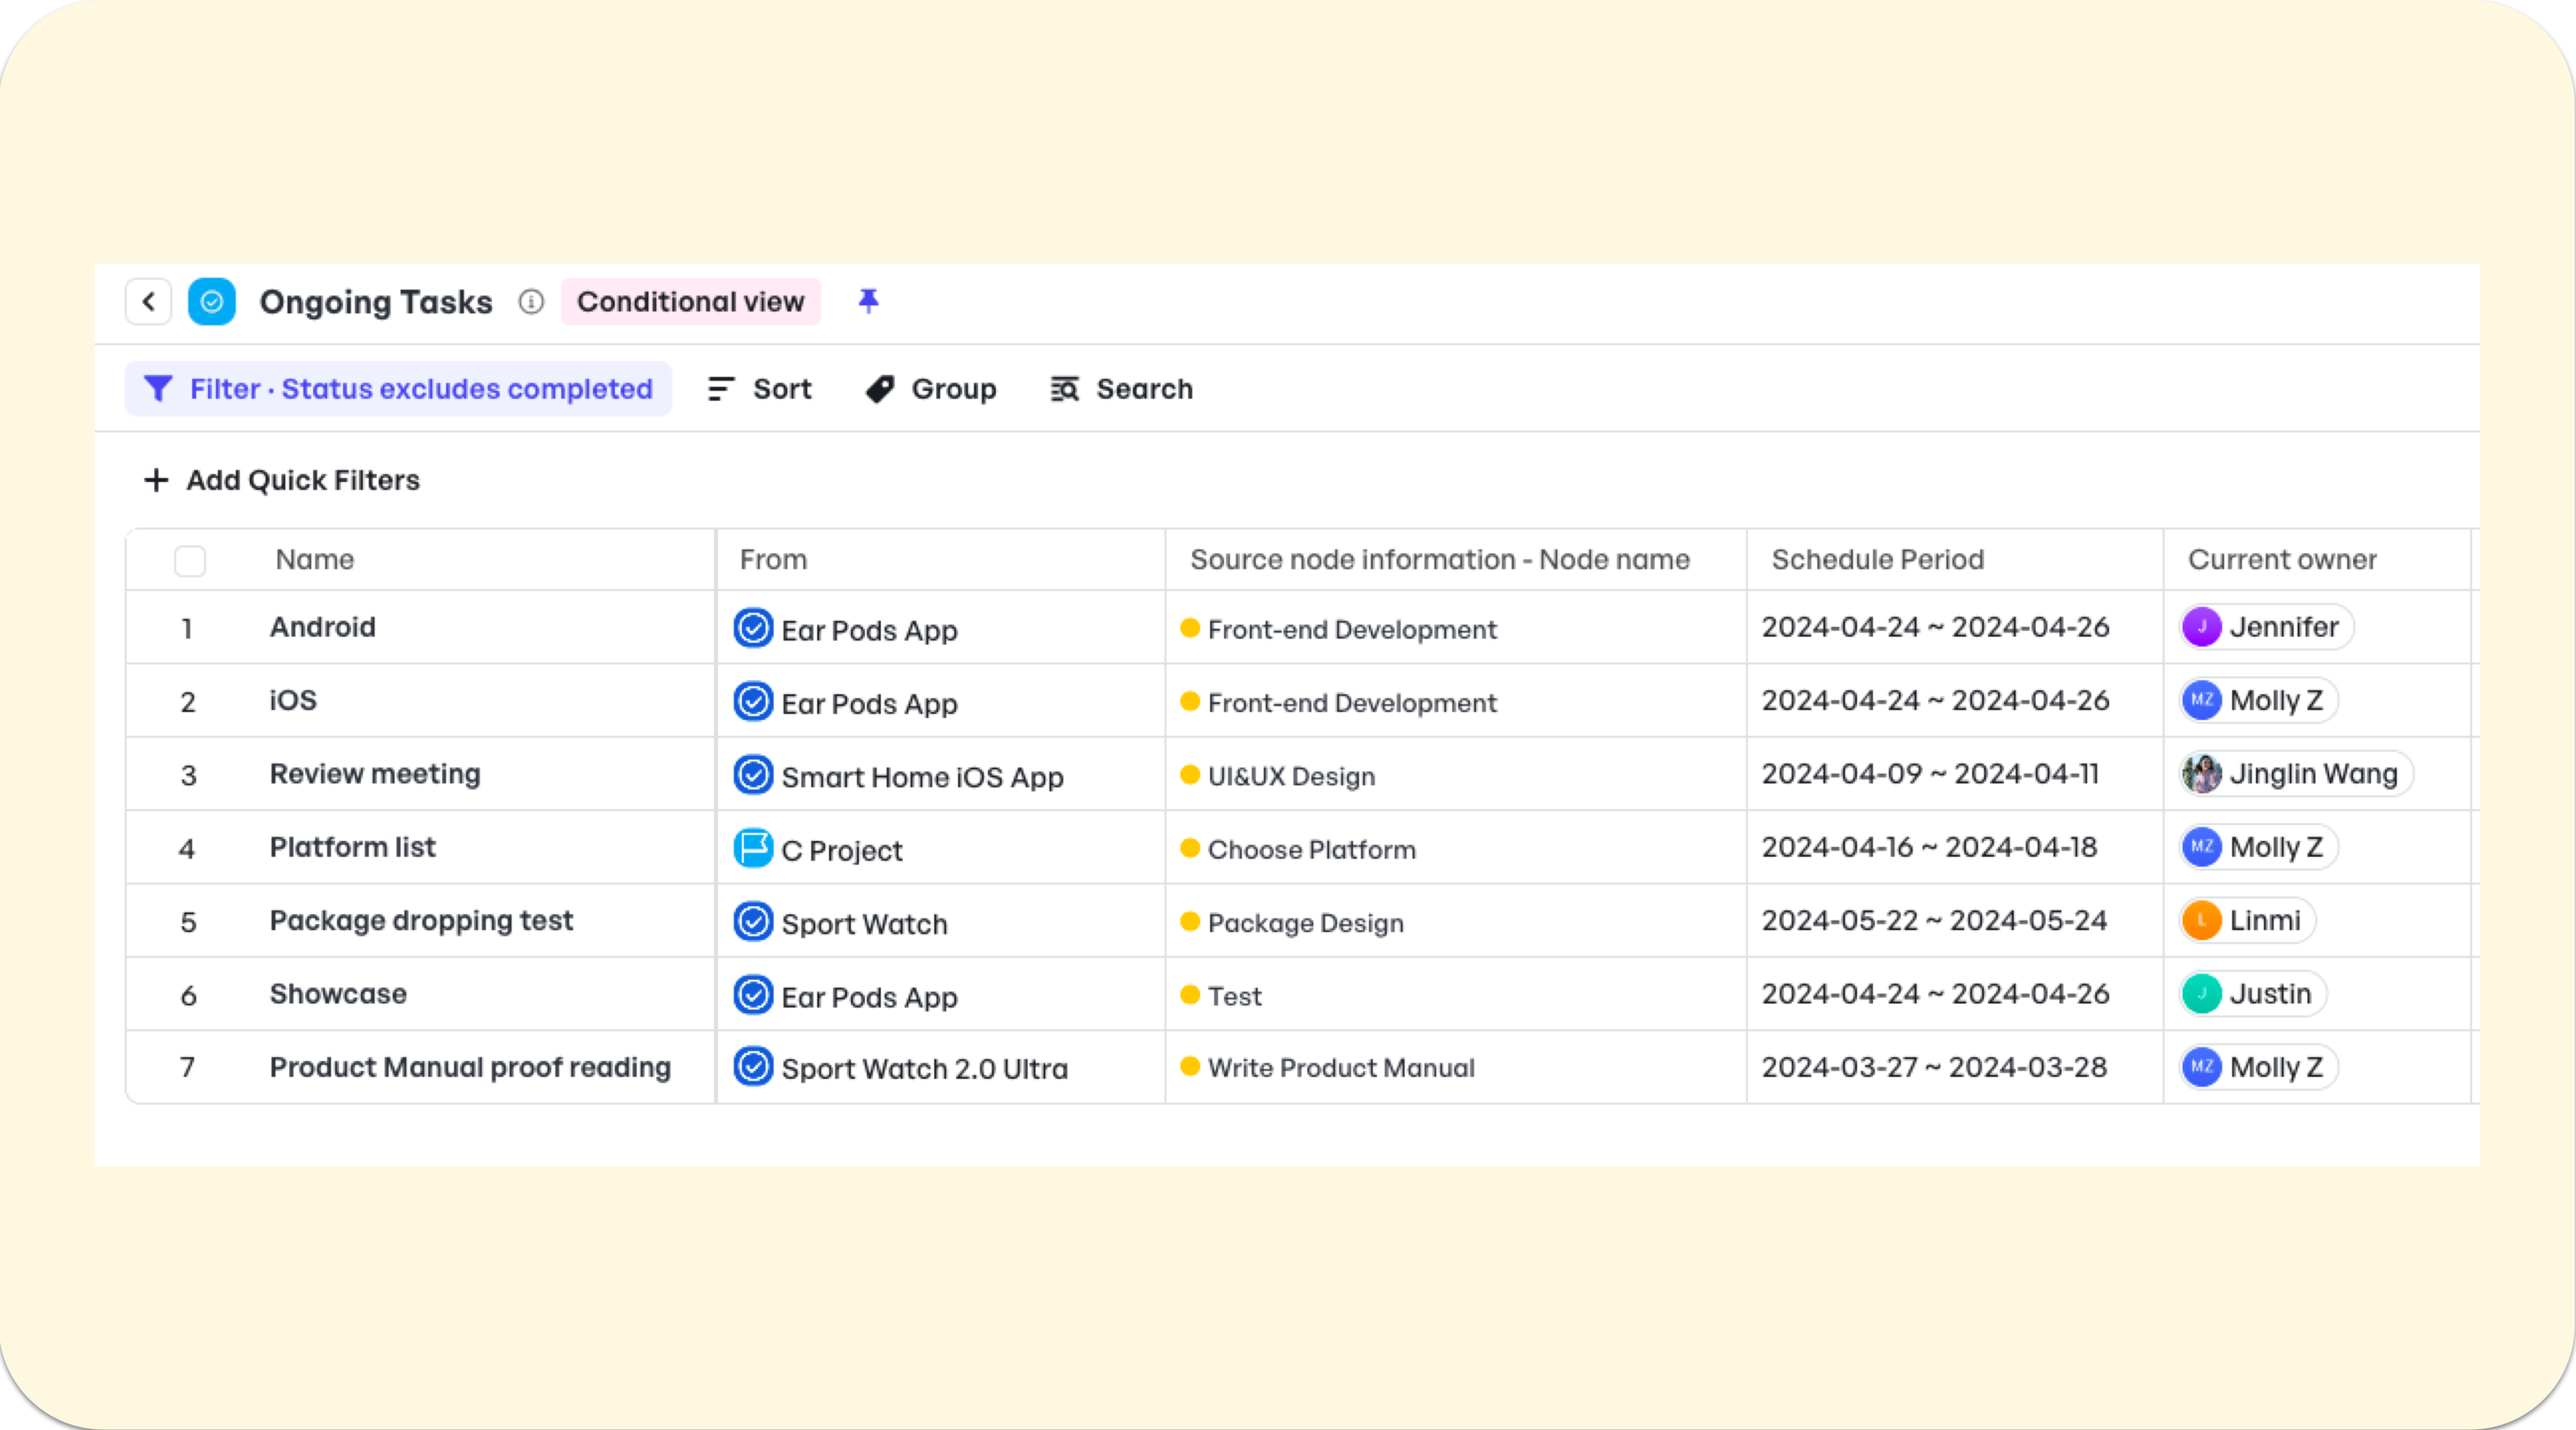Image resolution: width=2576 pixels, height=1430 pixels.
Task: Click Molly Z avatar in Product Manual row
Action: tap(2202, 1067)
